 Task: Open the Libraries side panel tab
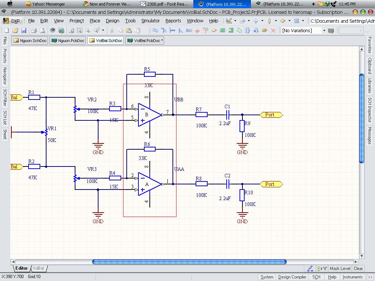pyautogui.click(x=370, y=86)
